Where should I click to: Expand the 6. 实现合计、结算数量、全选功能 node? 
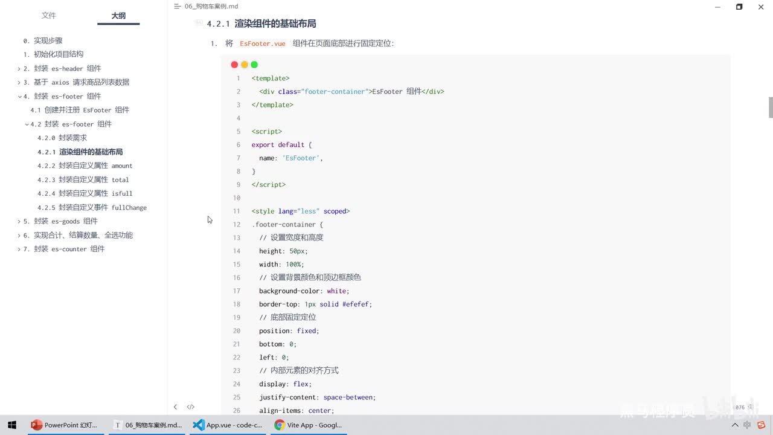point(19,236)
